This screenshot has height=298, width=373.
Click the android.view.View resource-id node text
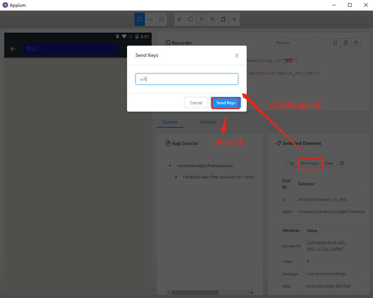219,177
